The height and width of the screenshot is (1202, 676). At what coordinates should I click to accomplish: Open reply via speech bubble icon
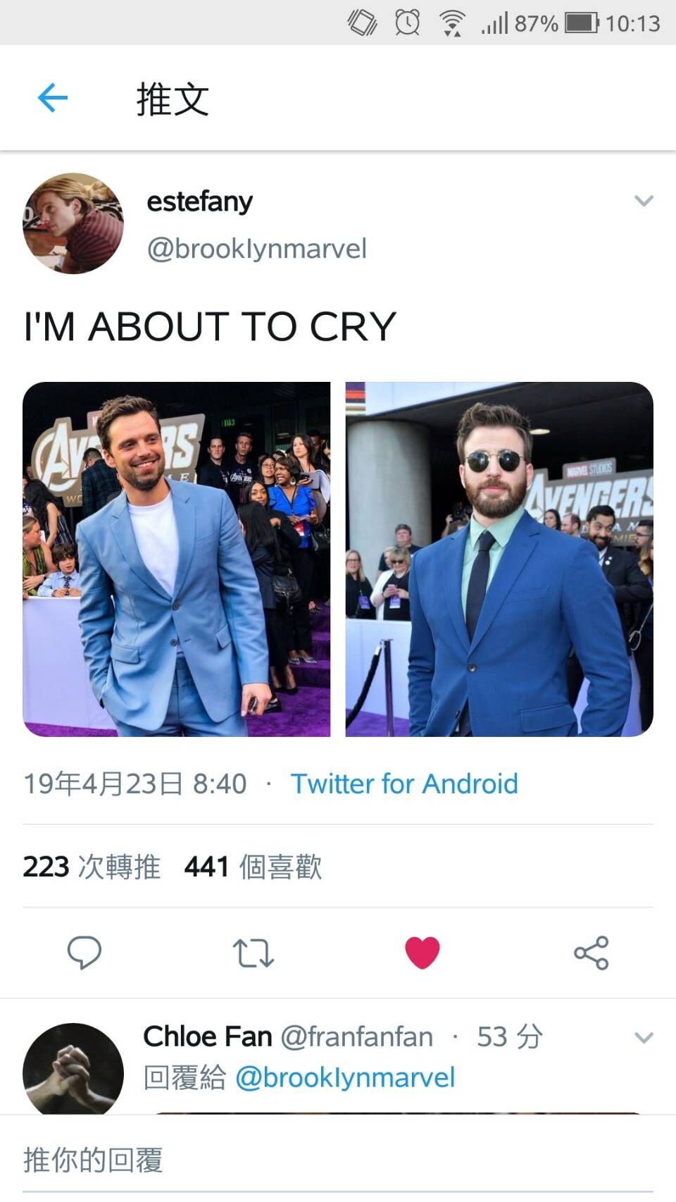tap(84, 953)
